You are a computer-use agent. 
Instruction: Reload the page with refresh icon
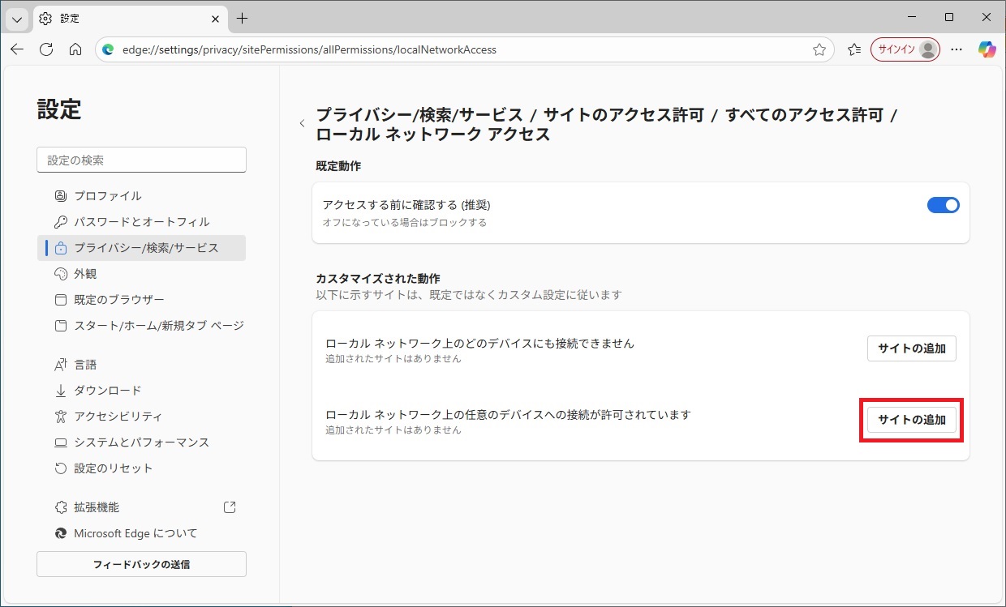(46, 49)
